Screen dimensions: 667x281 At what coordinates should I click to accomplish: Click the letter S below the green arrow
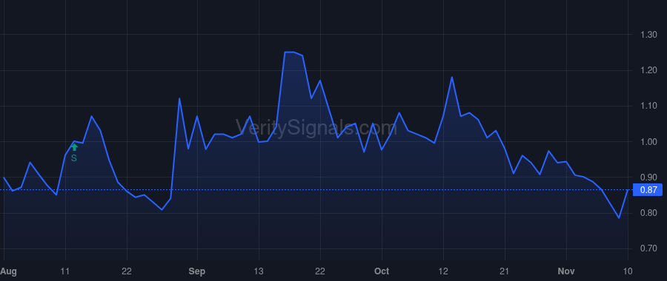pos(74,158)
